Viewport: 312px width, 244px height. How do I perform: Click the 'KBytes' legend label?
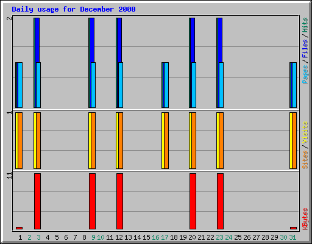305,219
